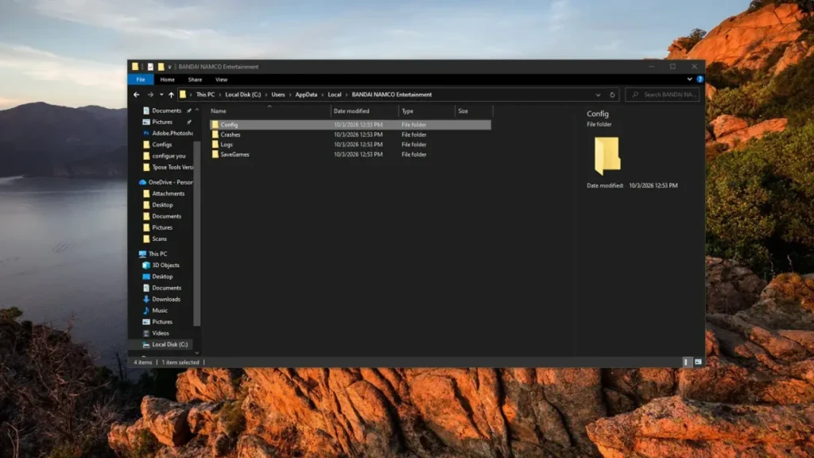Screen dimensions: 814x458
Task: Select the Config folder in the file list
Action: [x=351, y=125]
